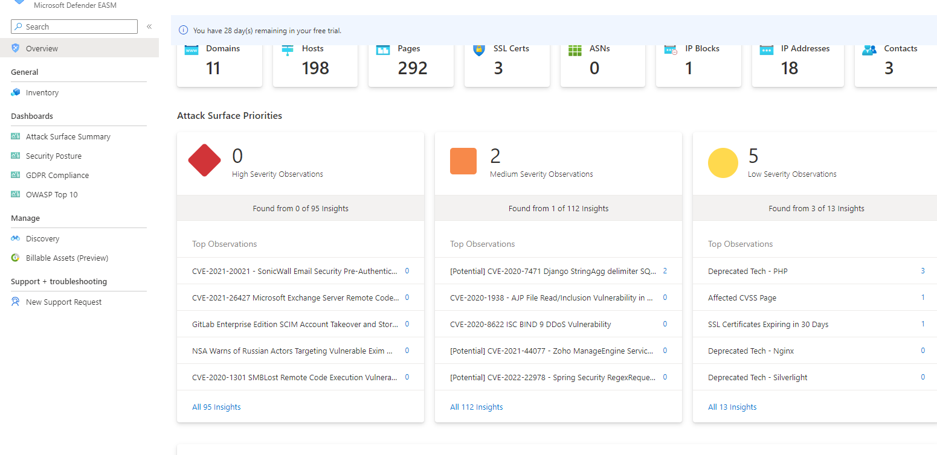This screenshot has width=937, height=455.
Task: Click the Inventory cube icon in sidebar
Action: point(16,92)
